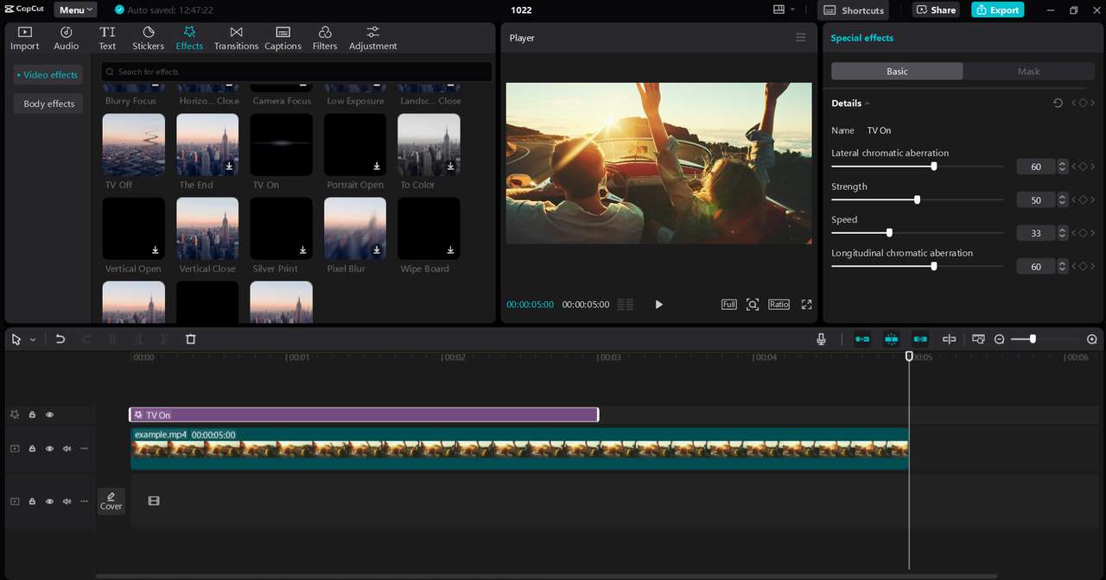Select the Body effects category
1106x580 pixels.
coord(48,104)
